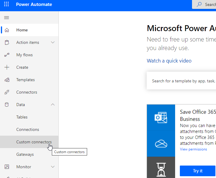Click the Create plus icon
Viewport: 216px width, 178px height.
click(7, 67)
